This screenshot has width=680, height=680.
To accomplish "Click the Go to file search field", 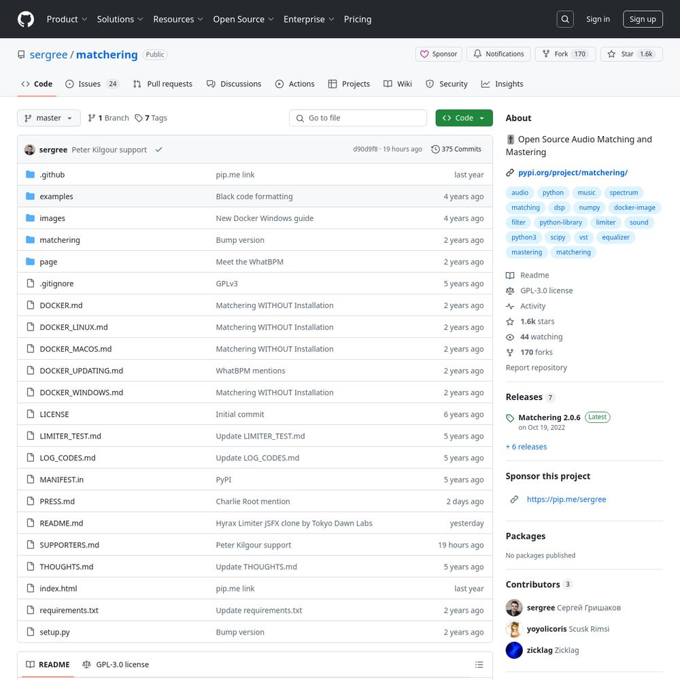I will [358, 118].
